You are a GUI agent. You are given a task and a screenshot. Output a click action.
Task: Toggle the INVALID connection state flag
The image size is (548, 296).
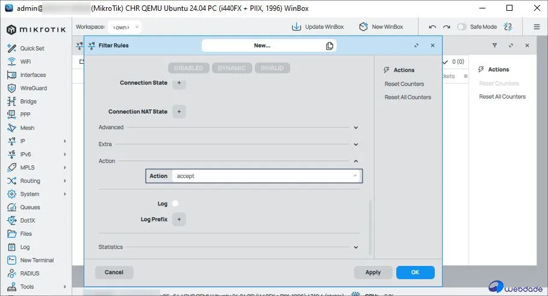pos(272,68)
